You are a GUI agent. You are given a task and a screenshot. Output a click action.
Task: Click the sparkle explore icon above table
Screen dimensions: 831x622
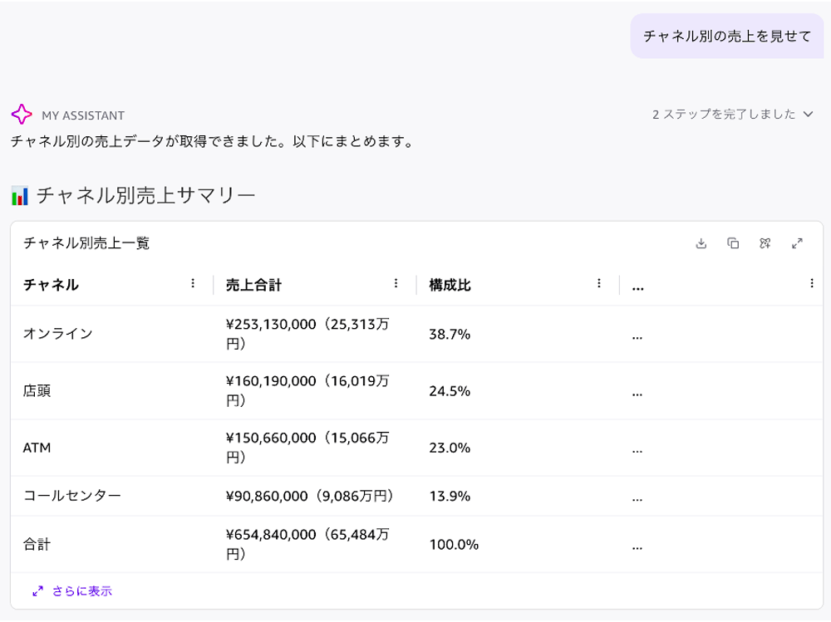click(765, 243)
